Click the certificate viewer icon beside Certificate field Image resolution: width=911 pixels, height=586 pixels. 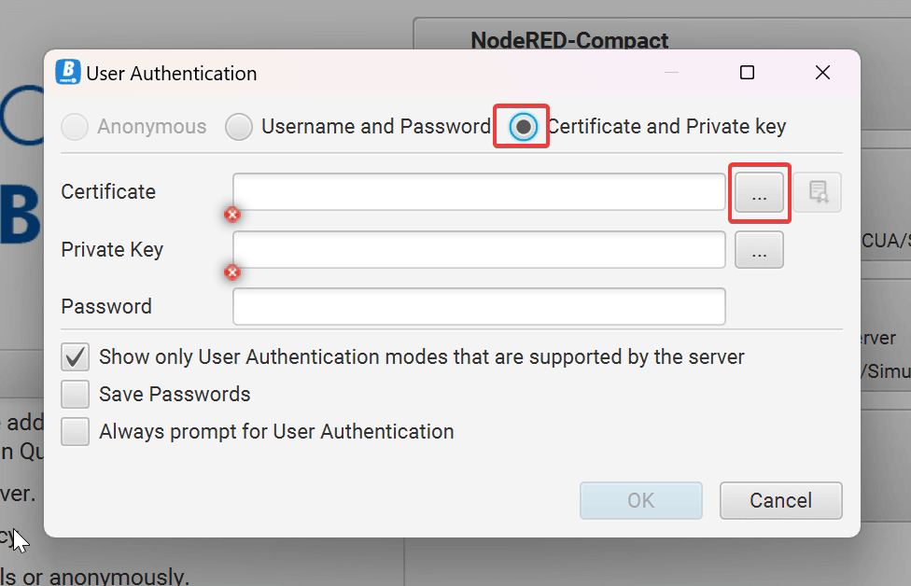[820, 193]
